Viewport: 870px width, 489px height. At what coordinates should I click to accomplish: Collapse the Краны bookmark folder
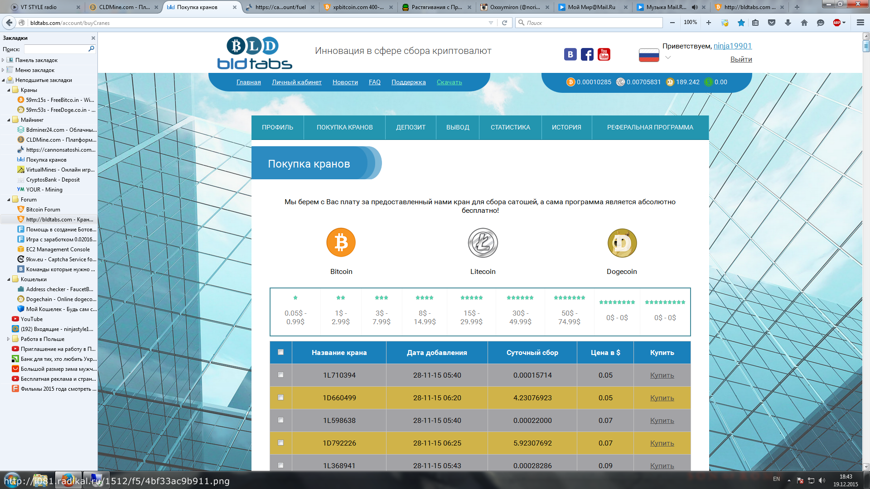pos(9,90)
